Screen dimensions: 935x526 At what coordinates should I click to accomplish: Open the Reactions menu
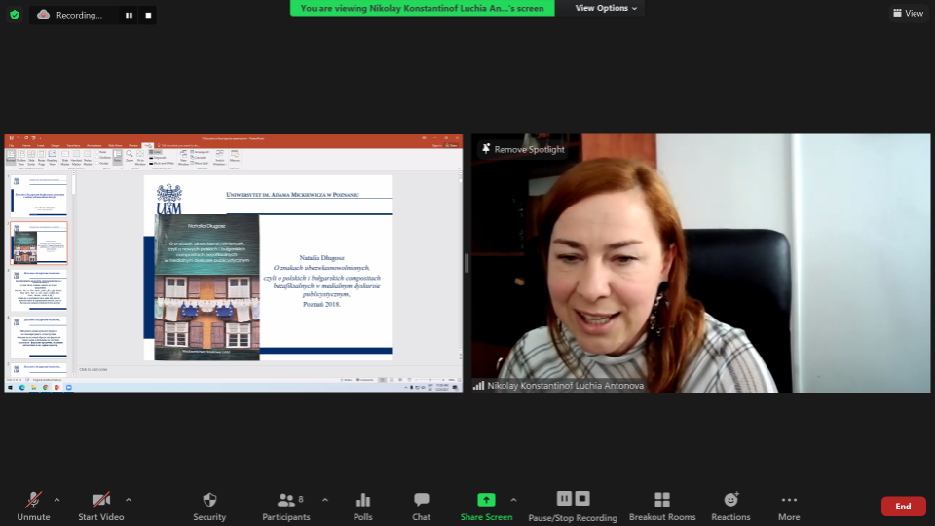click(x=730, y=500)
